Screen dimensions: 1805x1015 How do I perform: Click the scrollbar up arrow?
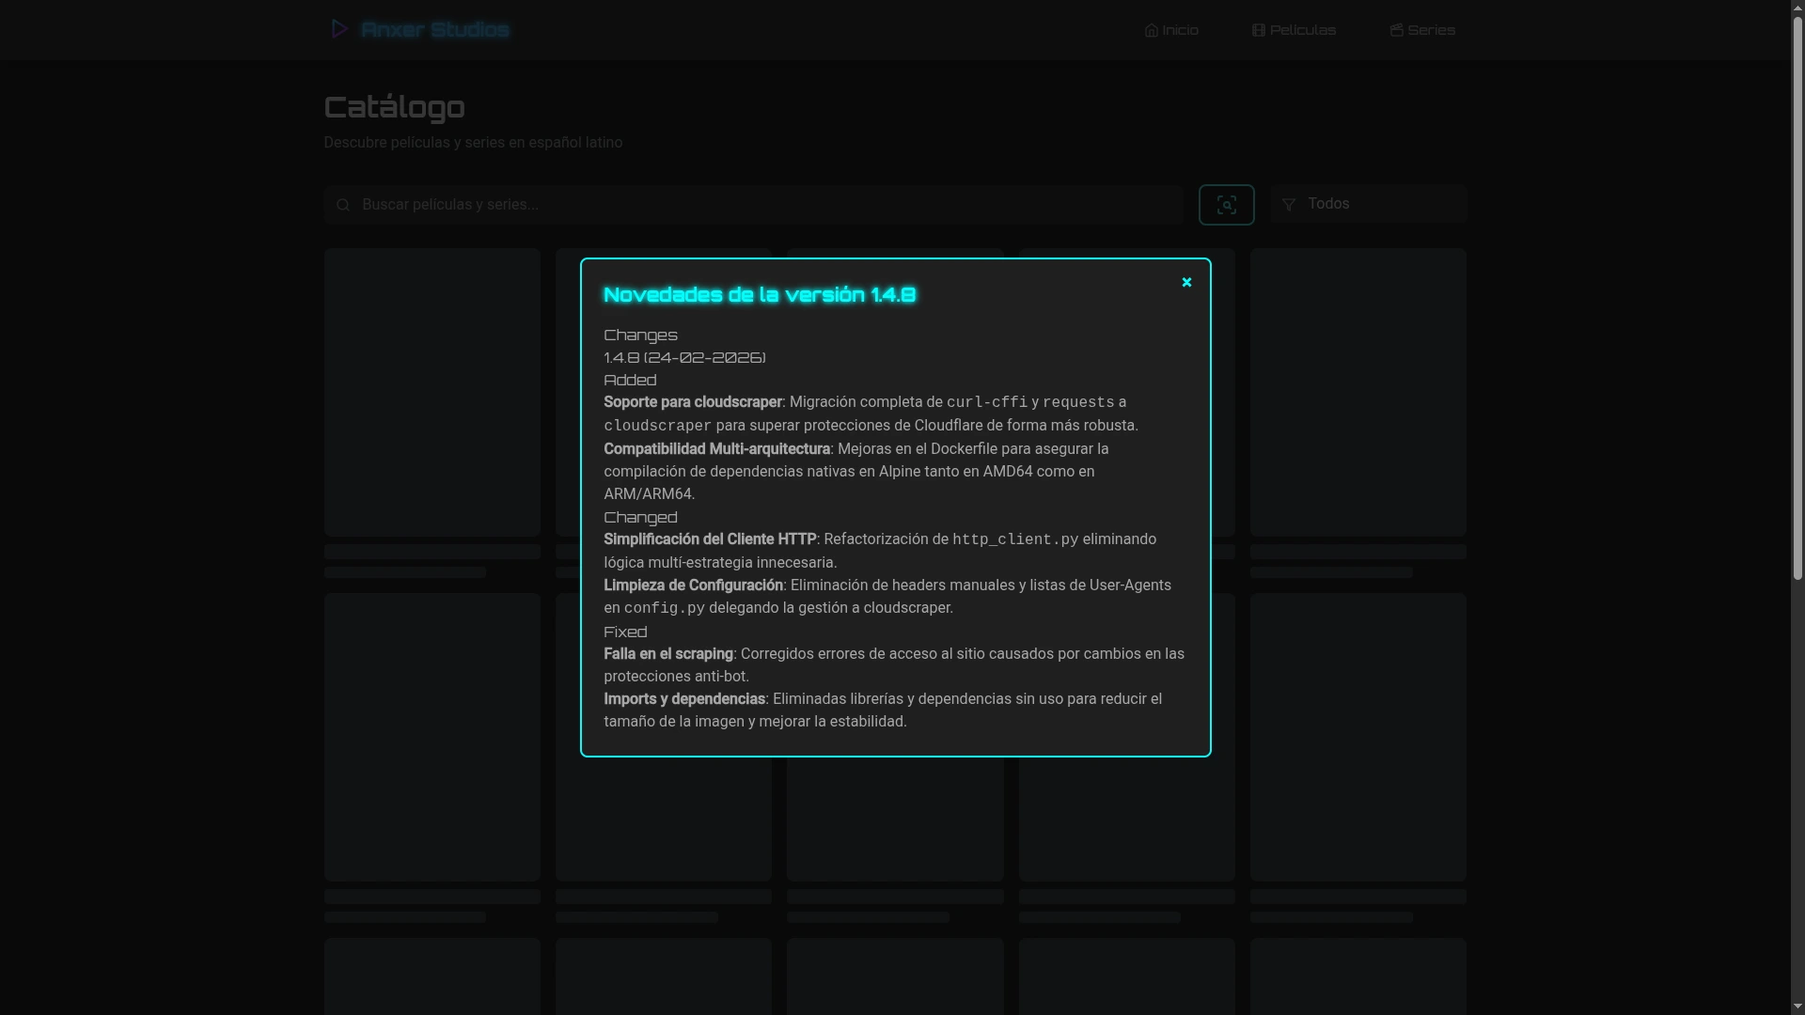tap(1797, 8)
